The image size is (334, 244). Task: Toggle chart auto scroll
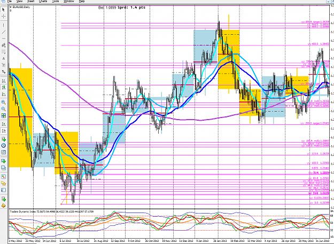pyautogui.click(x=3, y=124)
